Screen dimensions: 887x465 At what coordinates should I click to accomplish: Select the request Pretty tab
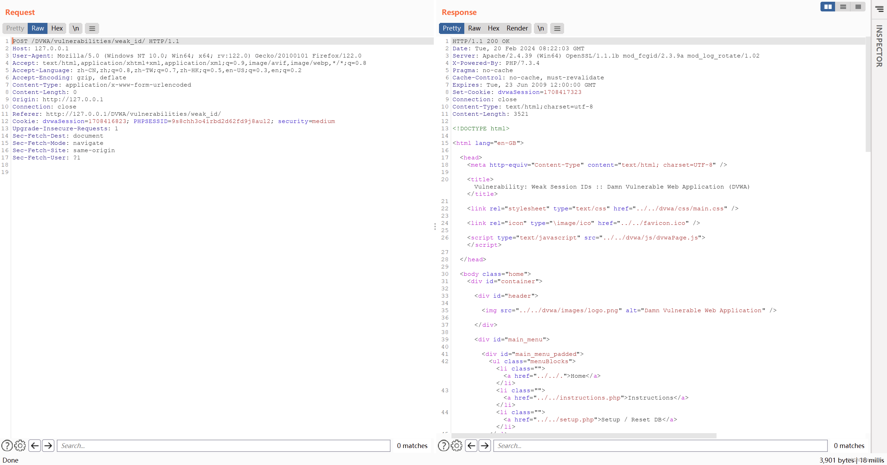pyautogui.click(x=15, y=28)
